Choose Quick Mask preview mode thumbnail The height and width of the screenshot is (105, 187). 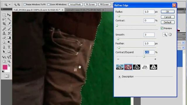pos(128,67)
